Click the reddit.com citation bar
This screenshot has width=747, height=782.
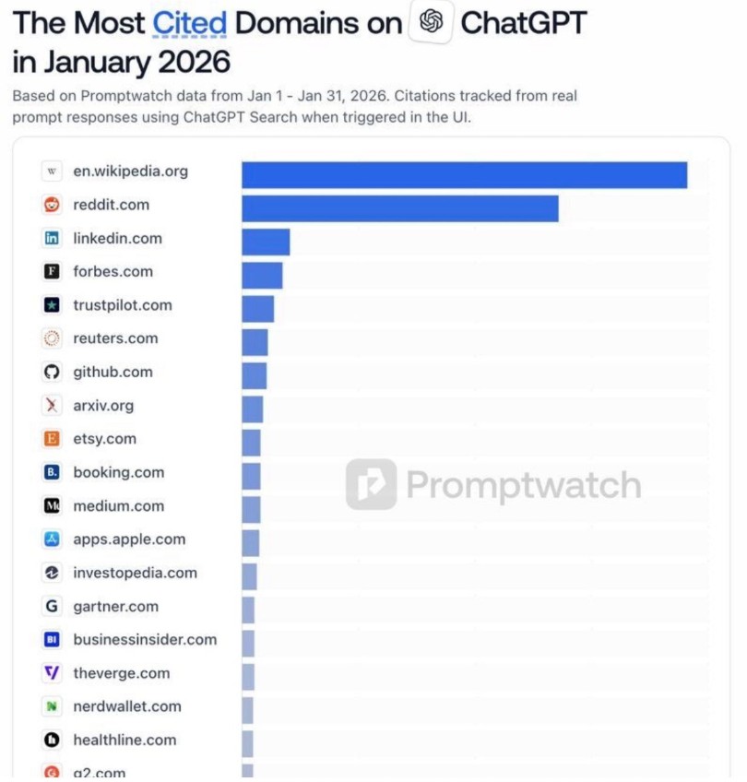coord(400,207)
